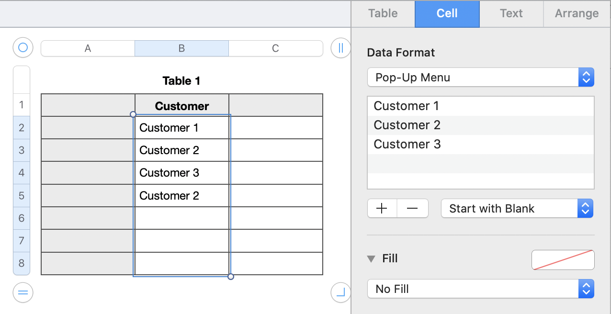Screen dimensions: 611x314
Task: Select column A header
Action: pos(88,48)
